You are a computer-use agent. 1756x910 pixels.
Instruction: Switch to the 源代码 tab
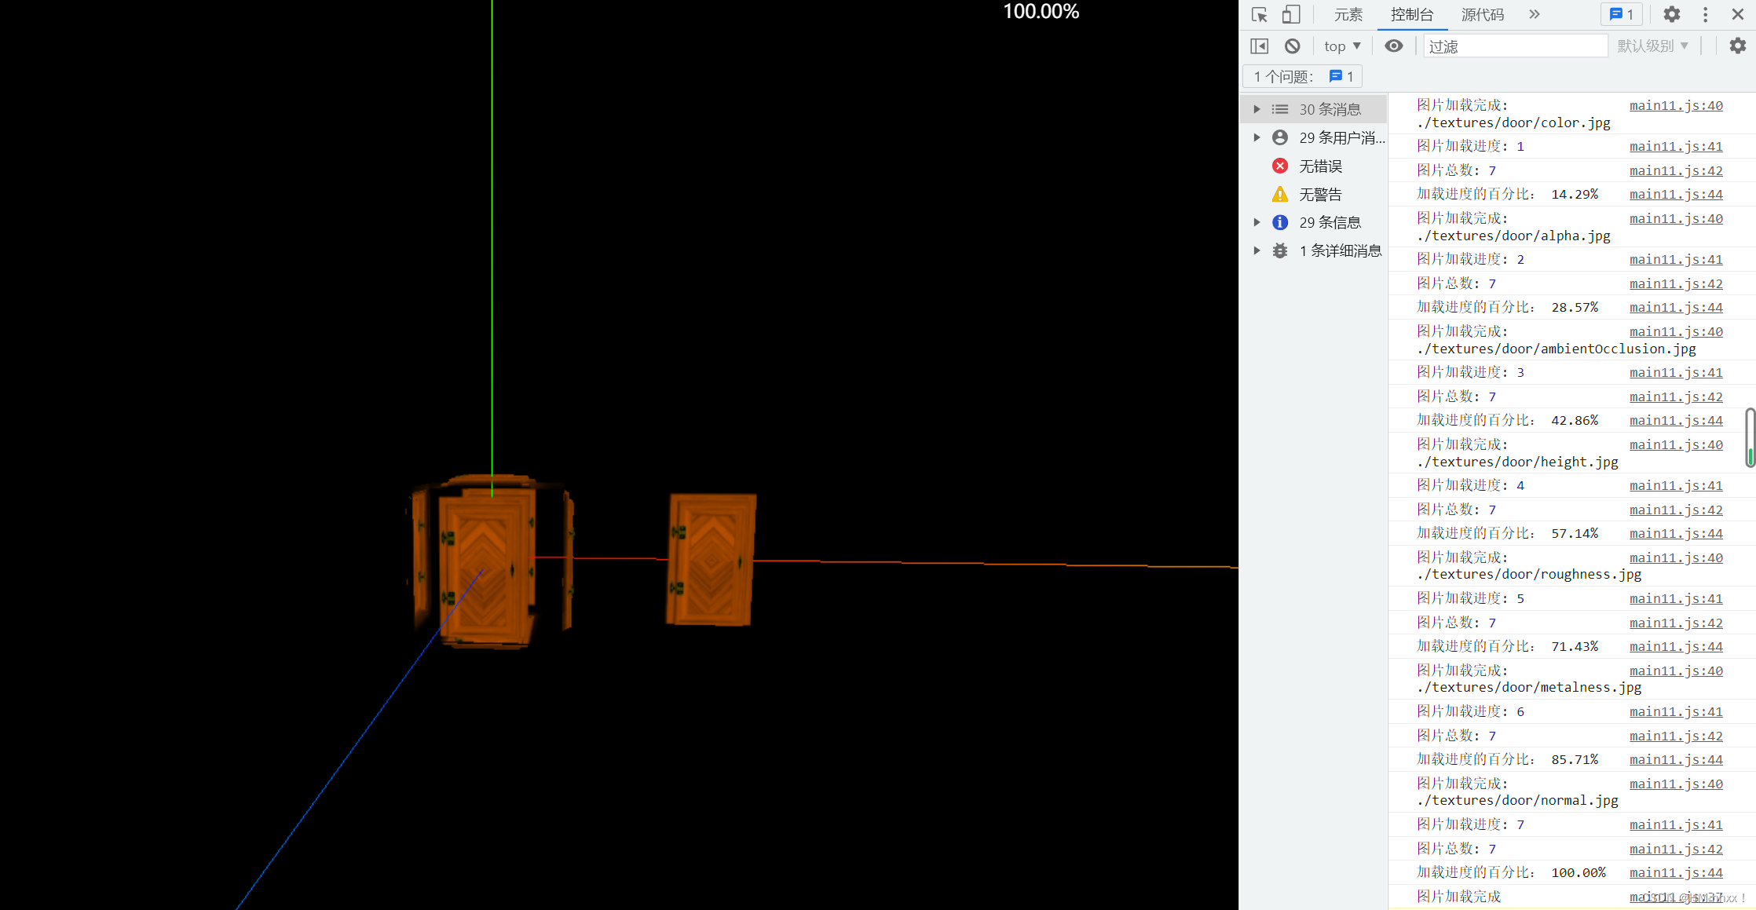point(1482,15)
